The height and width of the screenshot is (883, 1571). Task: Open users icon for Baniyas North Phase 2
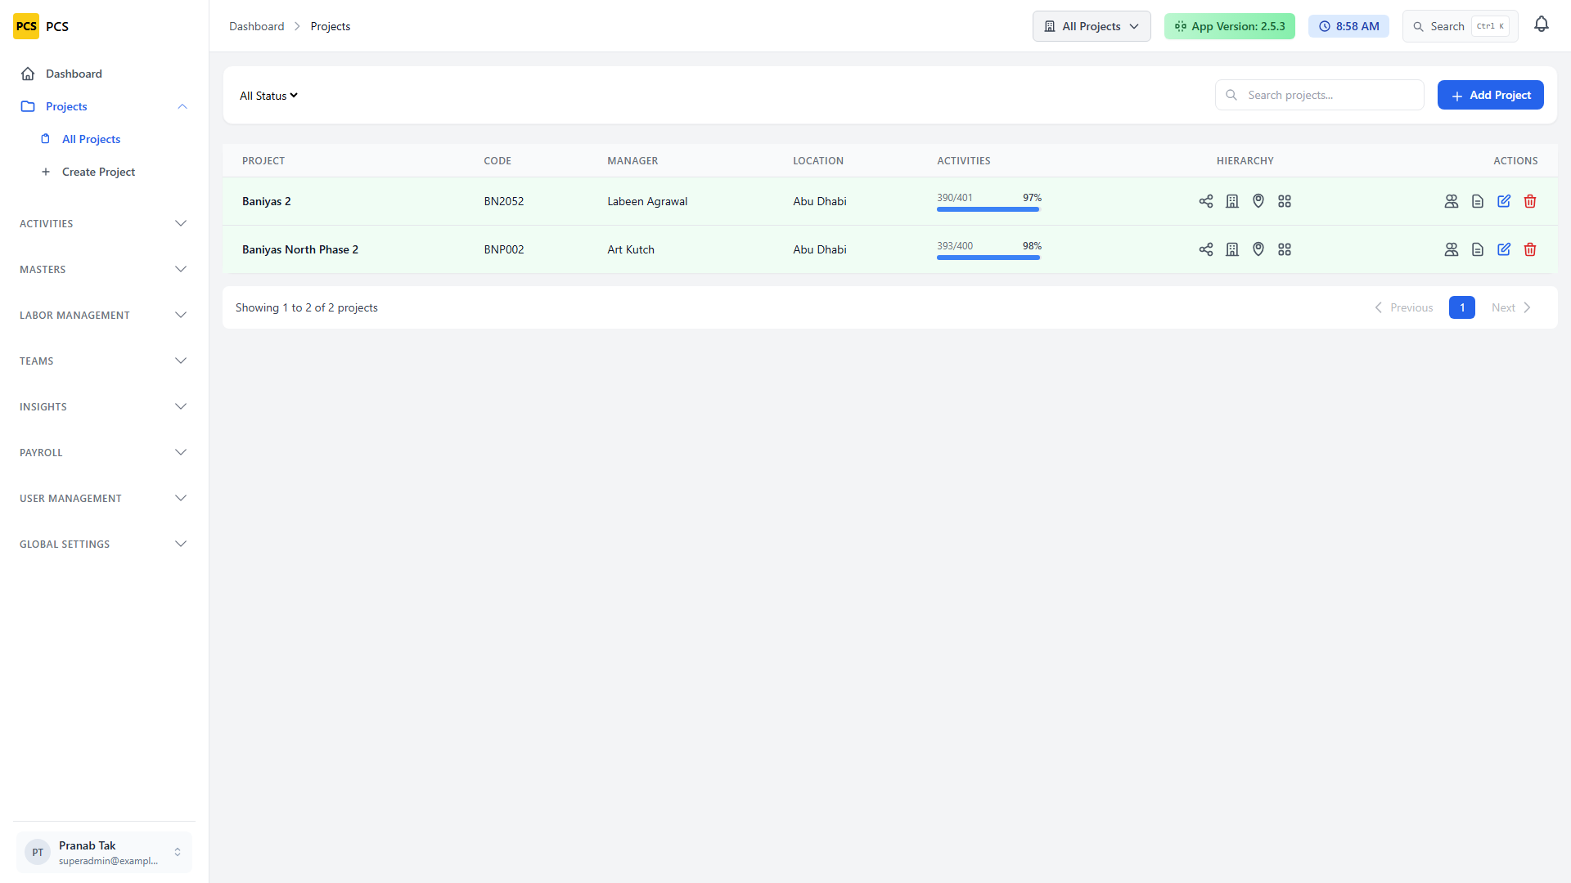click(x=1452, y=249)
